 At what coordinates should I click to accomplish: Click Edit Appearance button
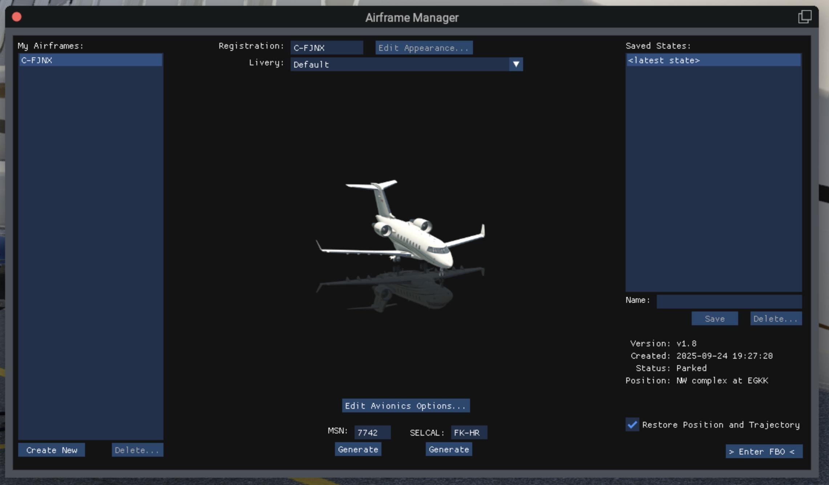click(424, 48)
